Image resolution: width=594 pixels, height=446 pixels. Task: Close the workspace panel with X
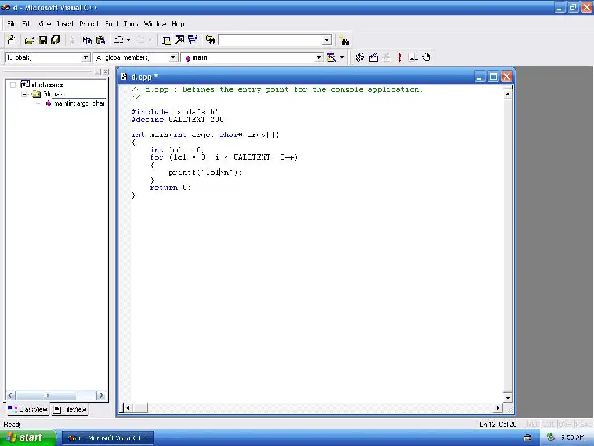(106, 71)
